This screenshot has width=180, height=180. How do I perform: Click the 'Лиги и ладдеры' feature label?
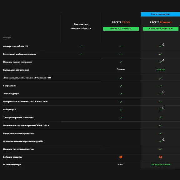(11, 94)
